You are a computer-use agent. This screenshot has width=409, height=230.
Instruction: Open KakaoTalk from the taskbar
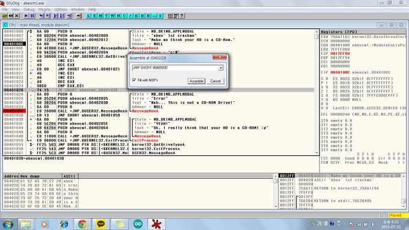point(100,224)
